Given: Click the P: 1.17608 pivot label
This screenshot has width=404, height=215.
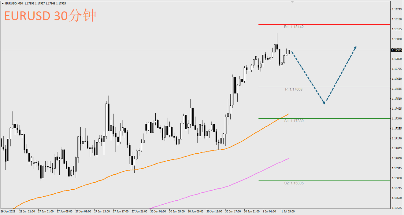Looking at the screenshot, I should tap(294, 89).
